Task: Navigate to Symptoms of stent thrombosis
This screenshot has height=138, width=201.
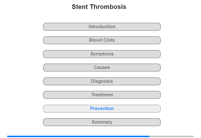Action: click(x=102, y=54)
